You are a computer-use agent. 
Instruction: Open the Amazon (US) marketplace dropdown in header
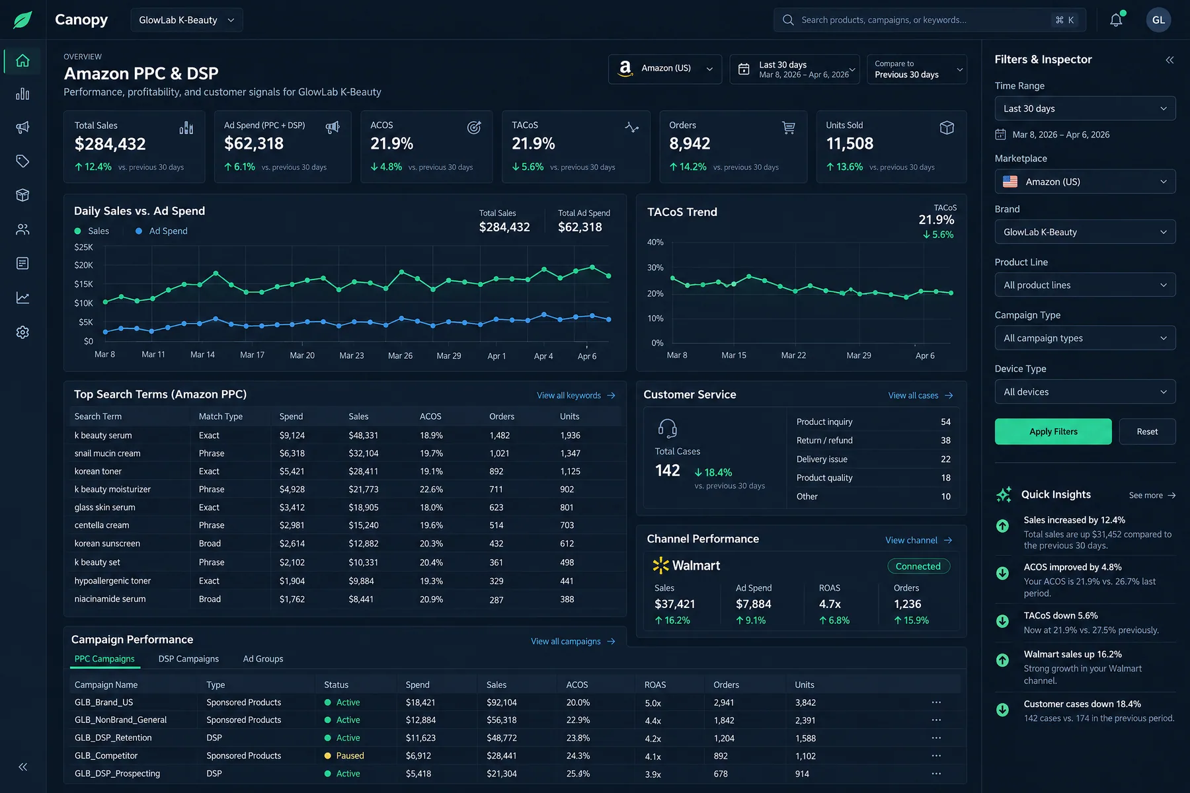[664, 69]
